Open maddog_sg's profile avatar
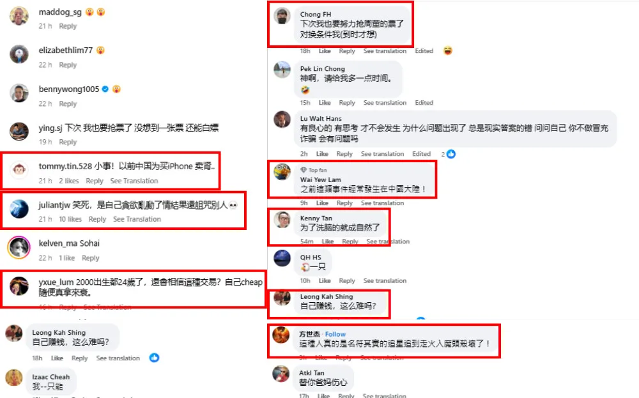Screen dimensions: 639x398 tap(19, 16)
